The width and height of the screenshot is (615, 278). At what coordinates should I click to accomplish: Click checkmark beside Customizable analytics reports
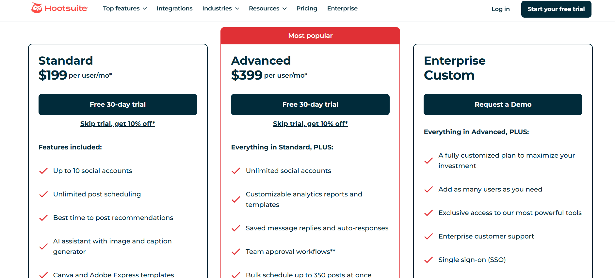click(x=236, y=200)
